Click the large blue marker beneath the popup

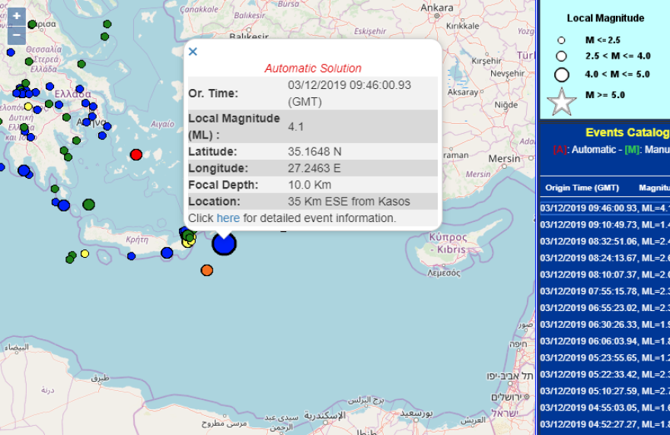pyautogui.click(x=224, y=244)
